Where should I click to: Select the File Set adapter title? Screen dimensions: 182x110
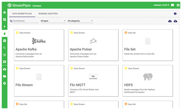pos(130,49)
